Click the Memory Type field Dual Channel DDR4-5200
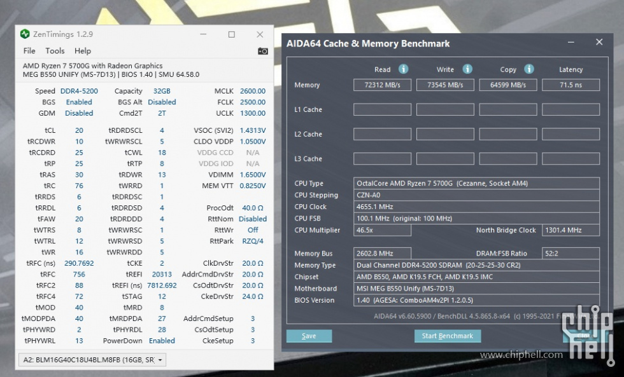This screenshot has width=624, height=377. [x=477, y=265]
